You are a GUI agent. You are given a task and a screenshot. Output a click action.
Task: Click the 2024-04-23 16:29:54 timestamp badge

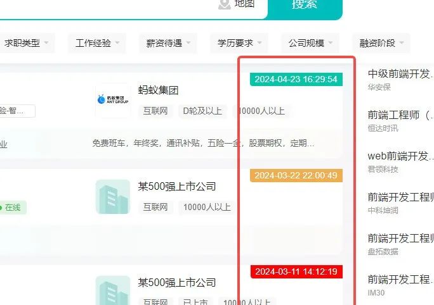click(x=296, y=79)
